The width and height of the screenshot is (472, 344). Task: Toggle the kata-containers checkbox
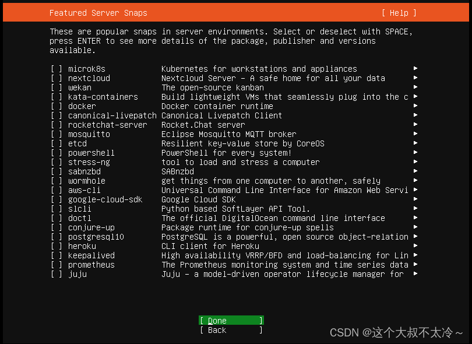click(x=57, y=97)
